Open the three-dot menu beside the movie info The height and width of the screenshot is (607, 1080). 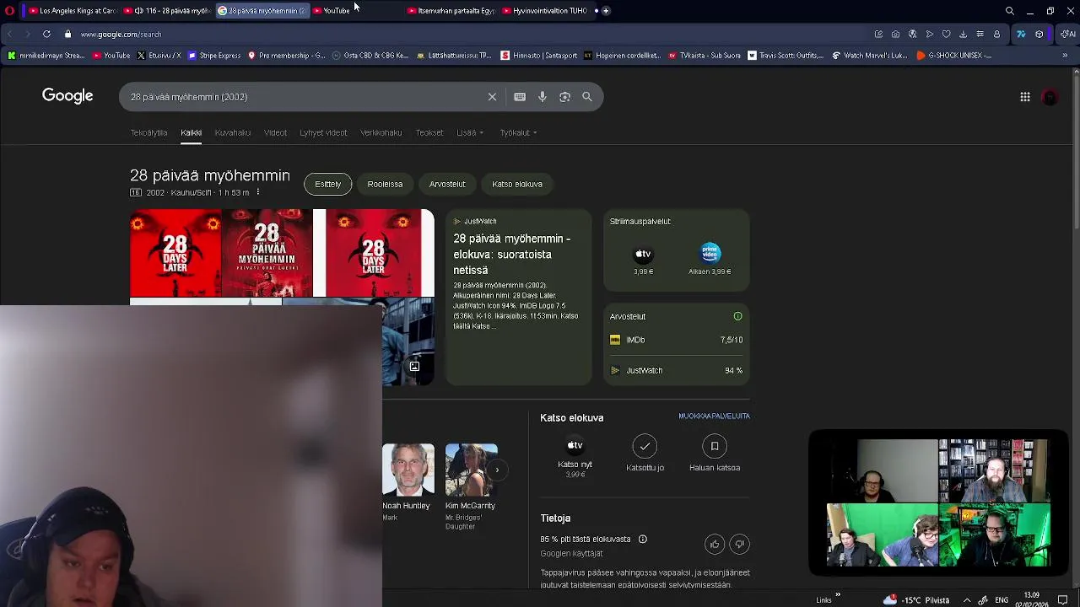(258, 192)
